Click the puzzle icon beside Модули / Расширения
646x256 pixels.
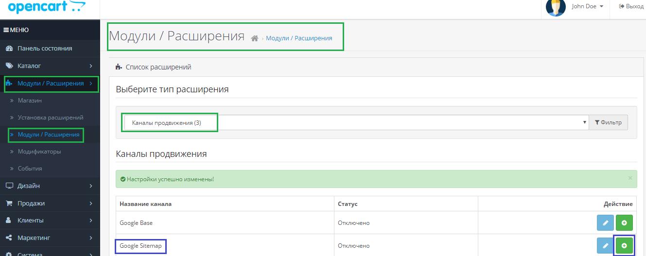click(9, 84)
